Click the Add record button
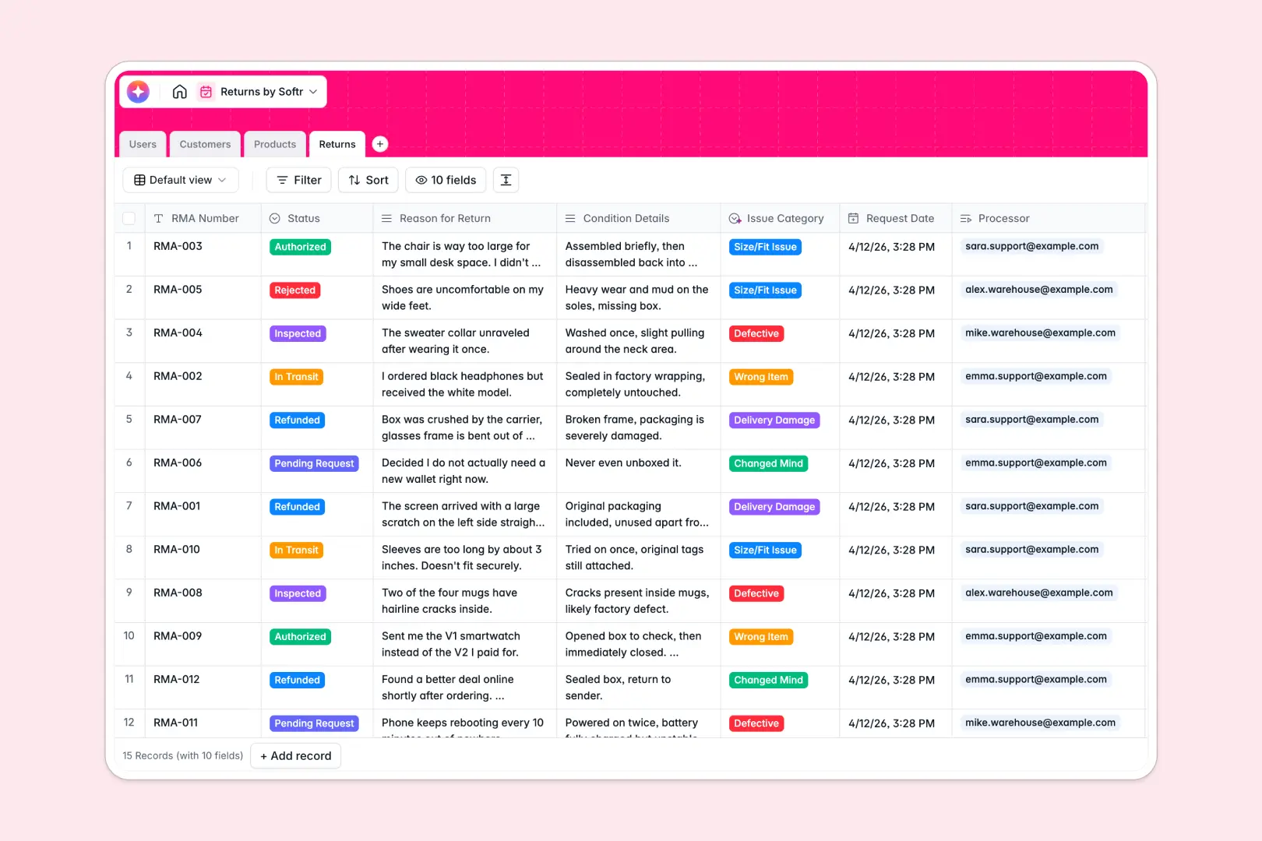This screenshot has width=1262, height=841. [296, 756]
